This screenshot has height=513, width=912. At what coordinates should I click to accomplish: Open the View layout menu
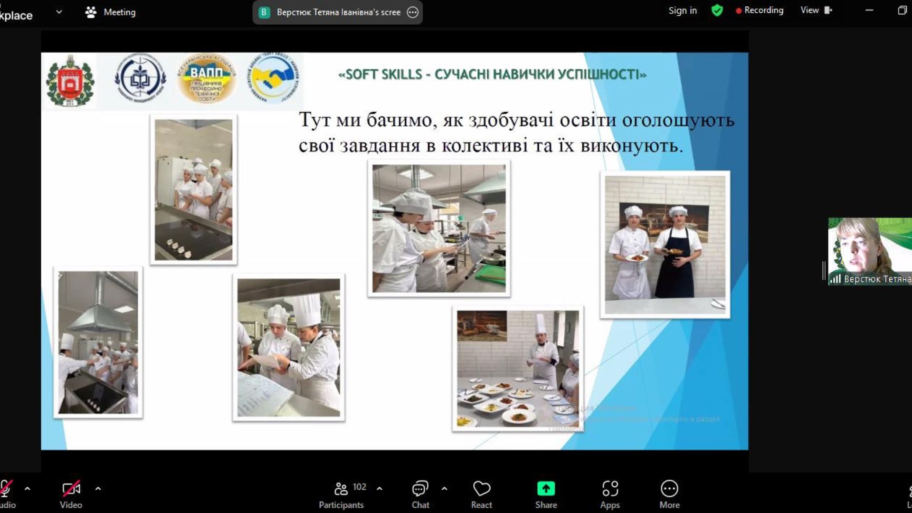click(816, 10)
